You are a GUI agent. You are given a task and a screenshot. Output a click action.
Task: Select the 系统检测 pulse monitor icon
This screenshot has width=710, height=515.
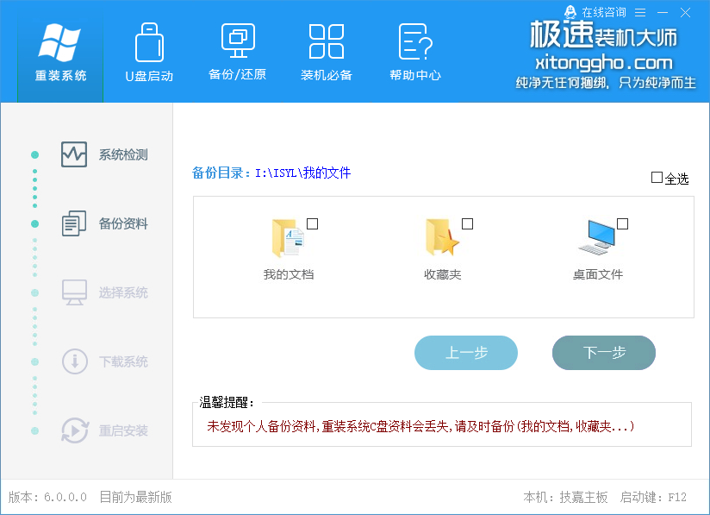coord(74,154)
